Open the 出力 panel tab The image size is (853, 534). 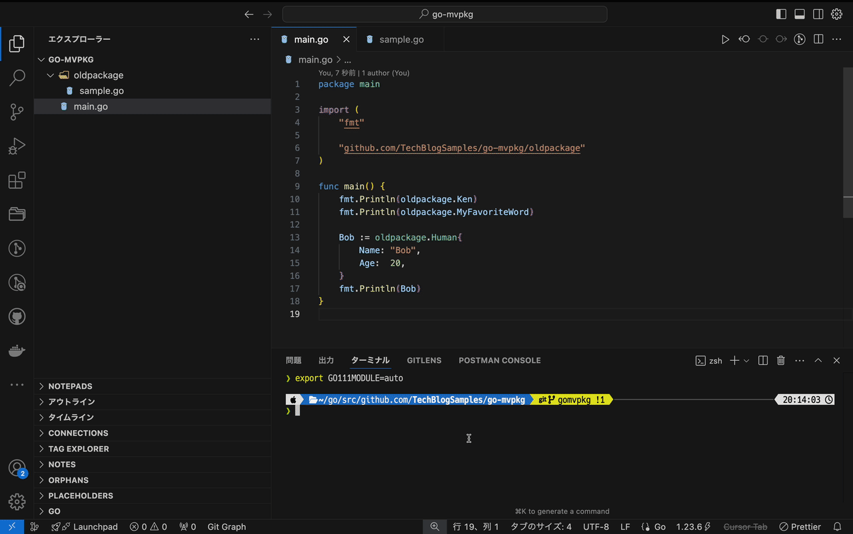326,360
